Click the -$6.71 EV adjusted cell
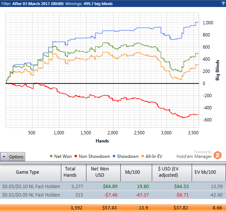Screen dimensions: 226x212 [x=182, y=195]
